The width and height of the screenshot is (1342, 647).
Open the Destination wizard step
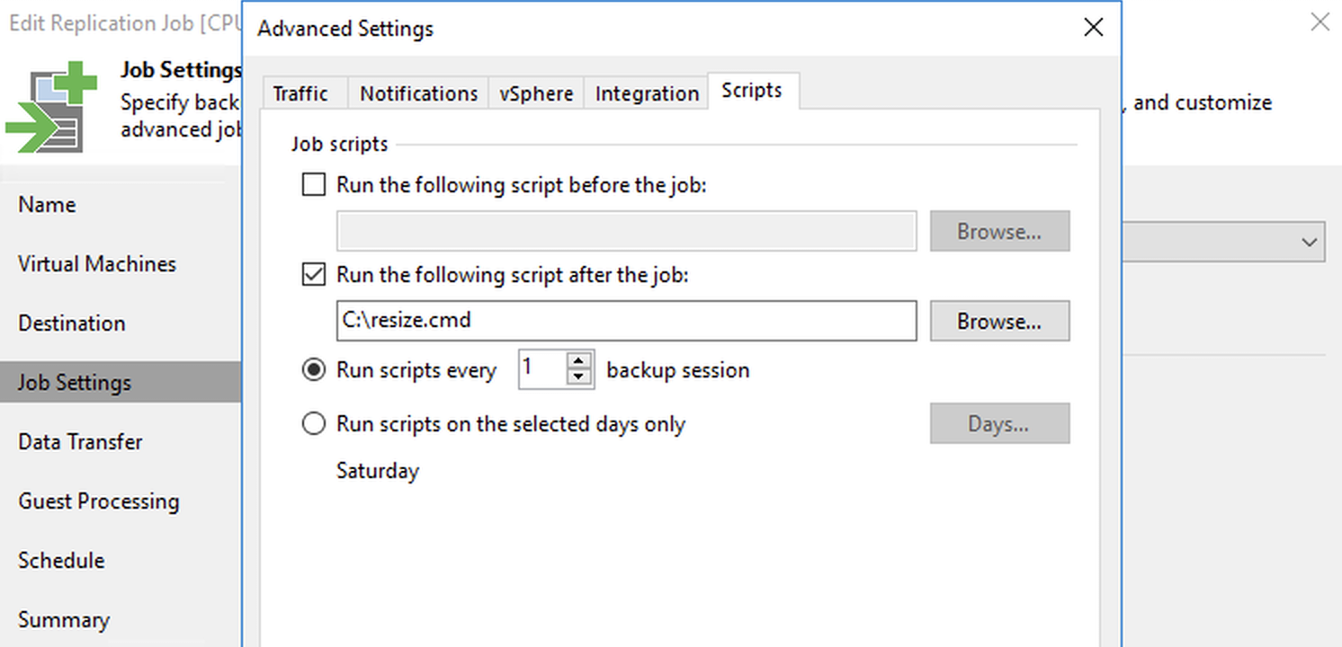pyautogui.click(x=72, y=323)
